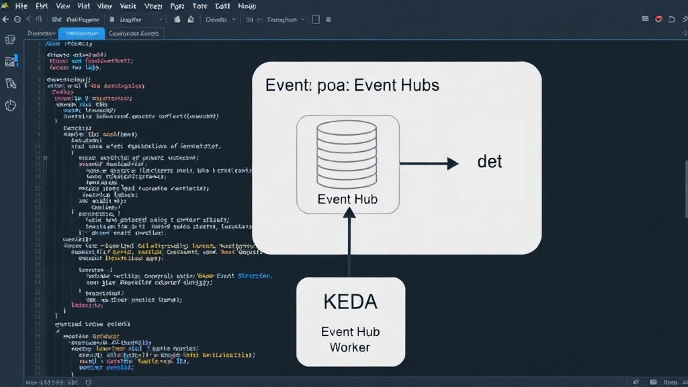Open the third sidebar files icon
Image resolution: width=688 pixels, height=387 pixels.
(x=11, y=83)
